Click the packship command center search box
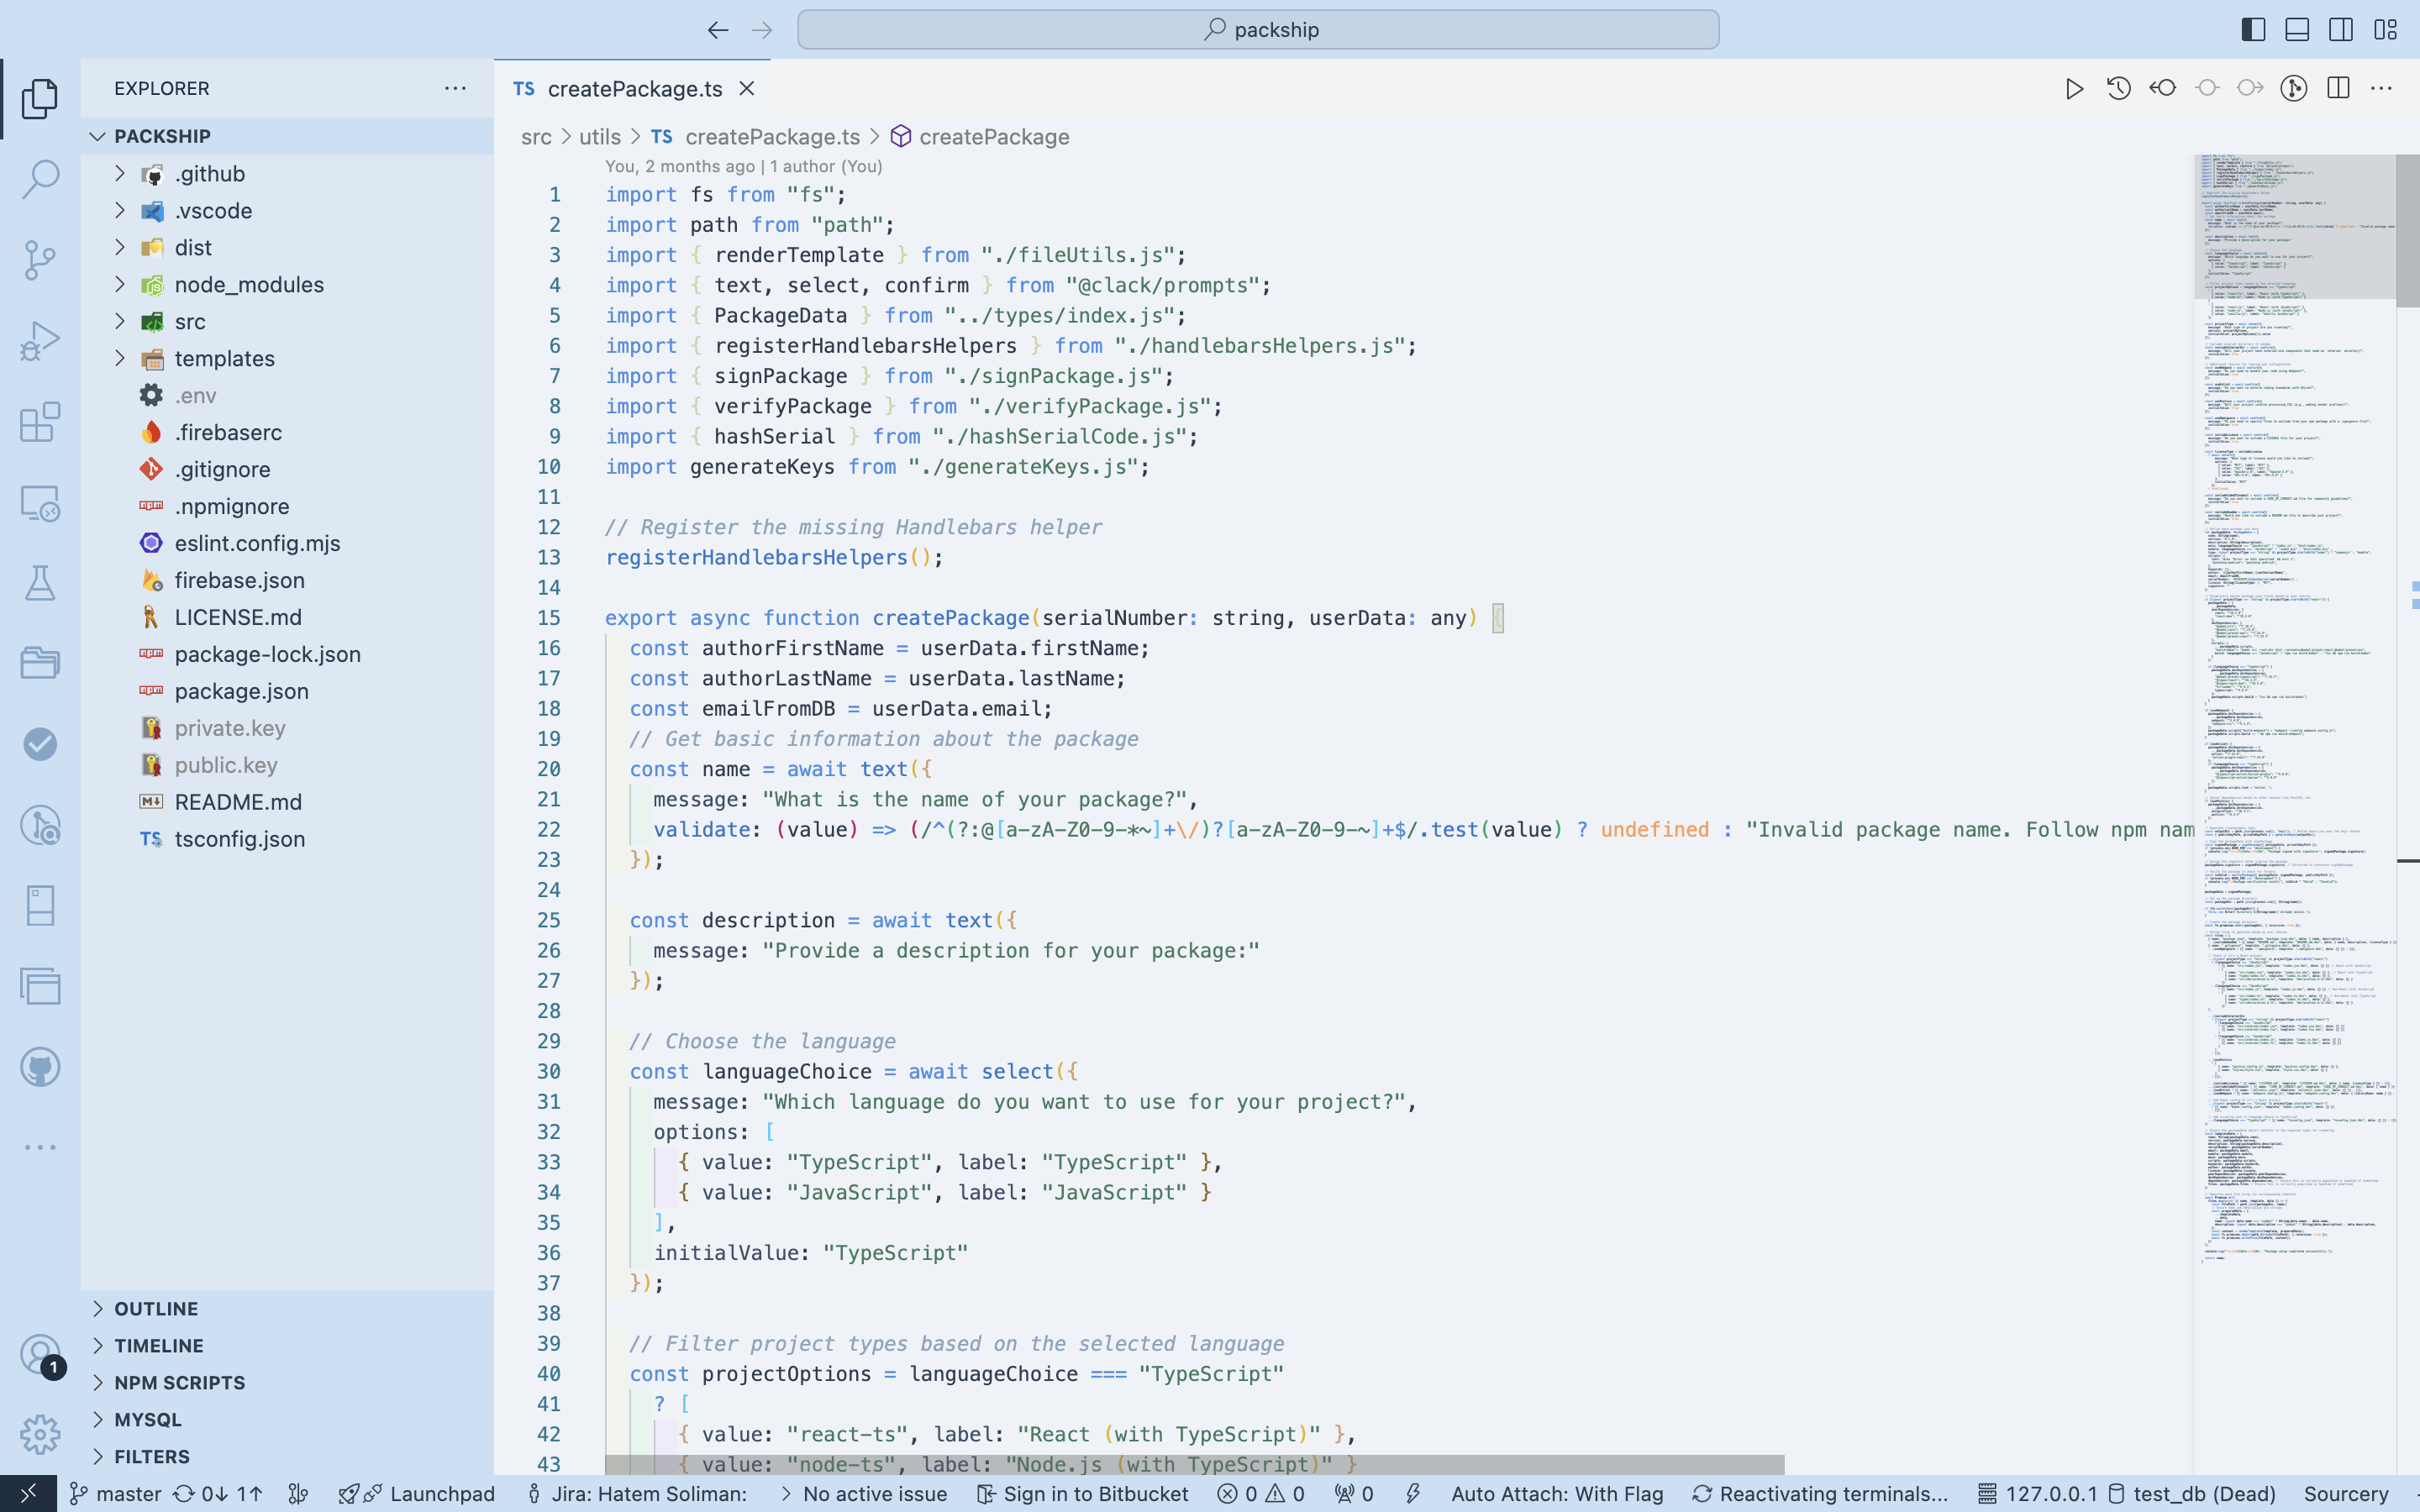 tap(1258, 30)
